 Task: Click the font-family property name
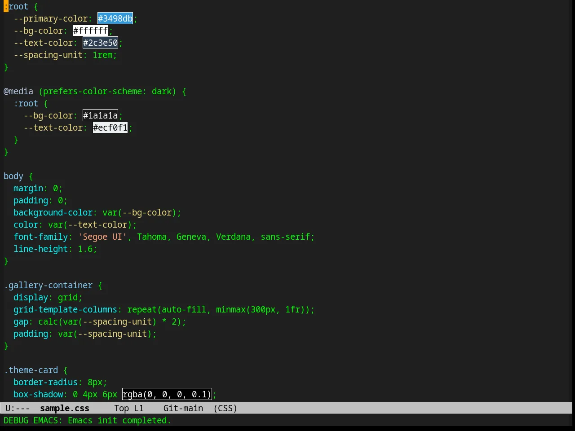[40, 237]
